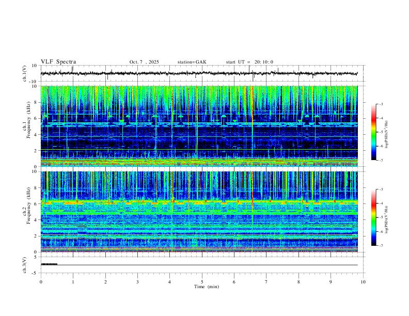The image size is (409, 316).
Task: Click time axis tick label '2'
Action: (105, 282)
